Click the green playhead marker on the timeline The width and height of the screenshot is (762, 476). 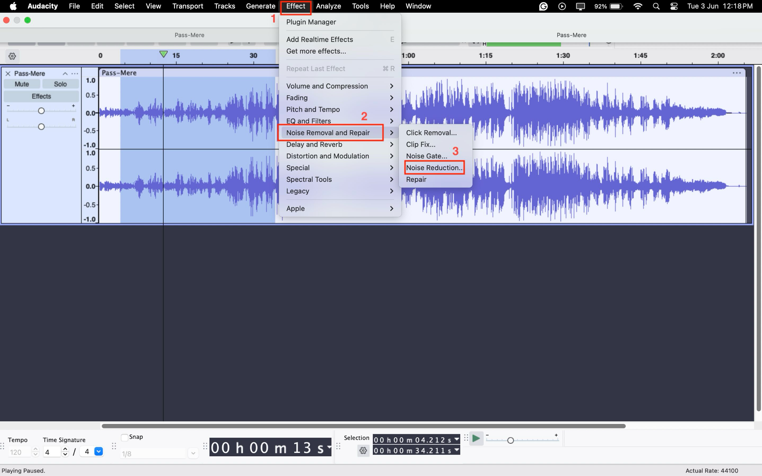[x=163, y=54]
